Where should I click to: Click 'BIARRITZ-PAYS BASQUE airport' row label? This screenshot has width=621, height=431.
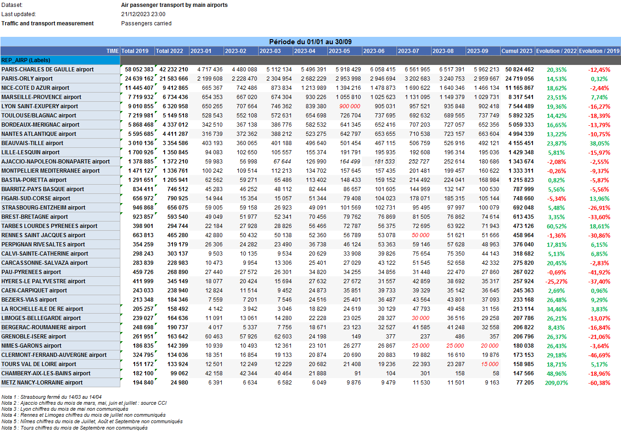click(x=60, y=189)
